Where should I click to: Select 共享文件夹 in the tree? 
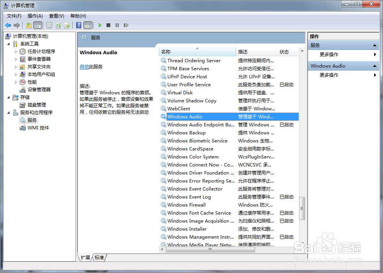click(39, 67)
